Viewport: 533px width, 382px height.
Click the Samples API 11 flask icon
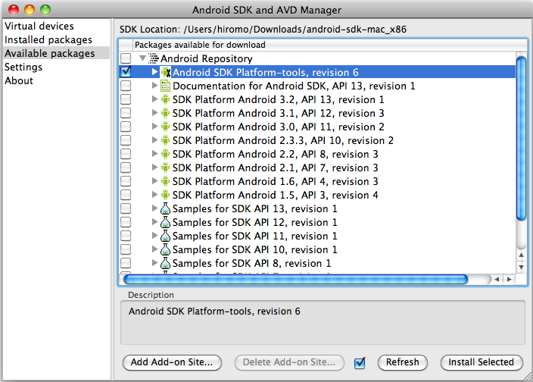(165, 236)
